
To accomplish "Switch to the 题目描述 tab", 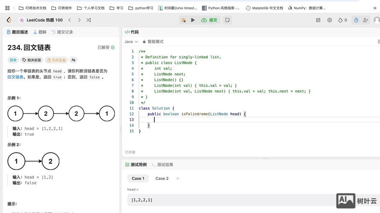I will coord(18,32).
